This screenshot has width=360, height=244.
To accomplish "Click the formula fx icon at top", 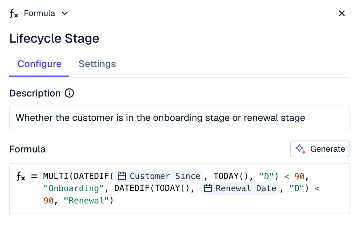I will tap(14, 14).
